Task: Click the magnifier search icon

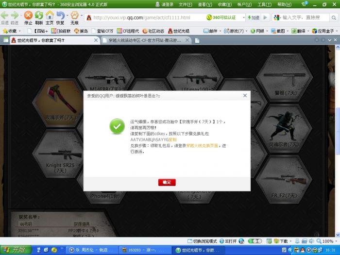Action: [334, 18]
